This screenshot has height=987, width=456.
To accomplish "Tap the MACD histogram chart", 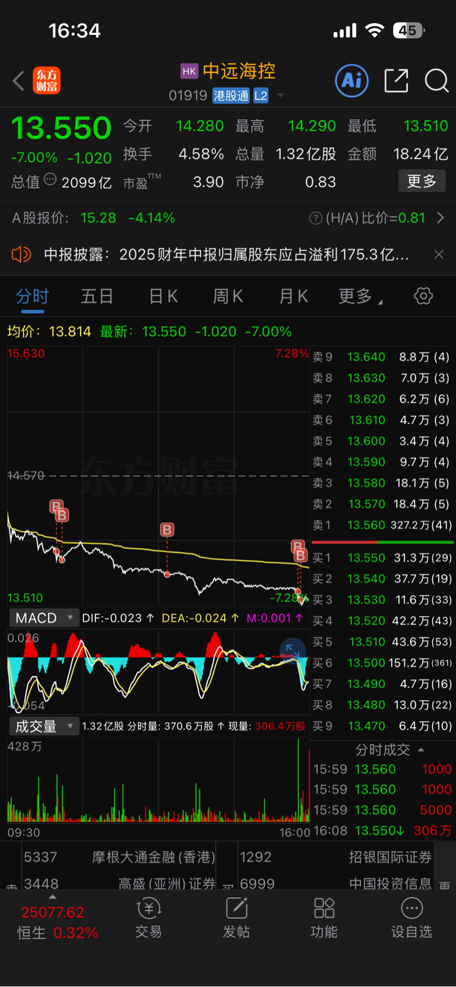I will 158,671.
